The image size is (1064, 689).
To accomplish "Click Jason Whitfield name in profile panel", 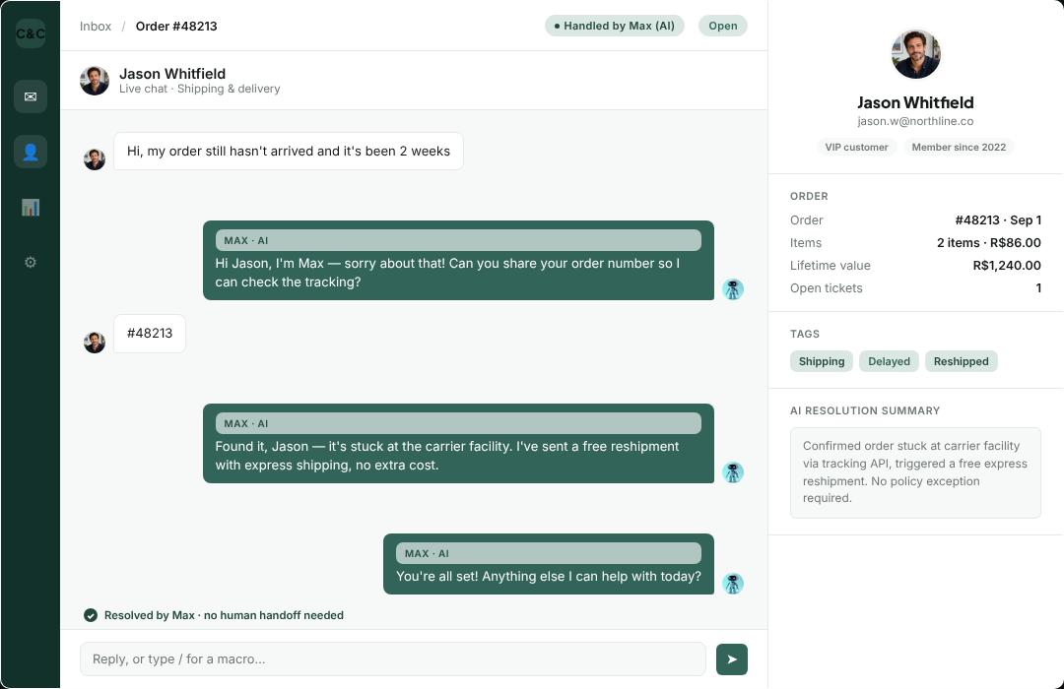I will pyautogui.click(x=915, y=102).
